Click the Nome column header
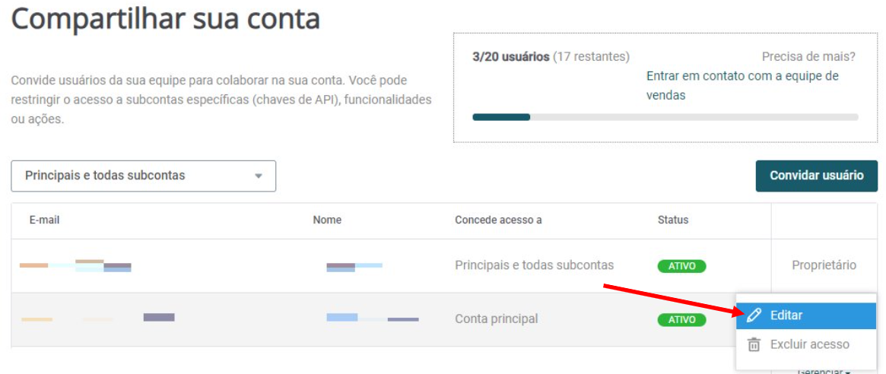 (x=327, y=220)
